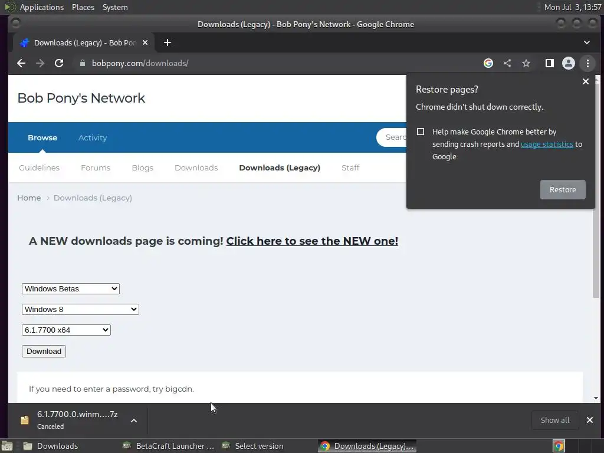Click the Restore button

click(563, 189)
